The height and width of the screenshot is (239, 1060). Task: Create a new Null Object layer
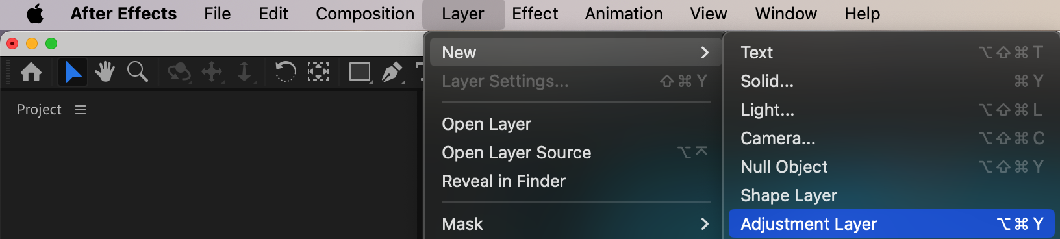891,167
